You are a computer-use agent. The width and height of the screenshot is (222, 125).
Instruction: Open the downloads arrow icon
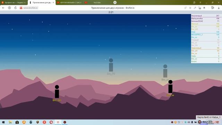click(x=219, y=8)
